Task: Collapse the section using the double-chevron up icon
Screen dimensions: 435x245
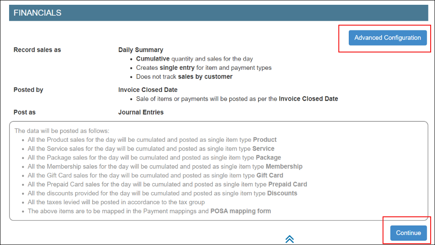Action: pos(289,239)
